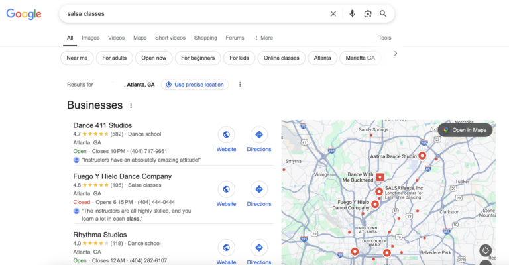Show more filter chips with right chevron
The height and width of the screenshot is (265, 509).
pyautogui.click(x=396, y=54)
